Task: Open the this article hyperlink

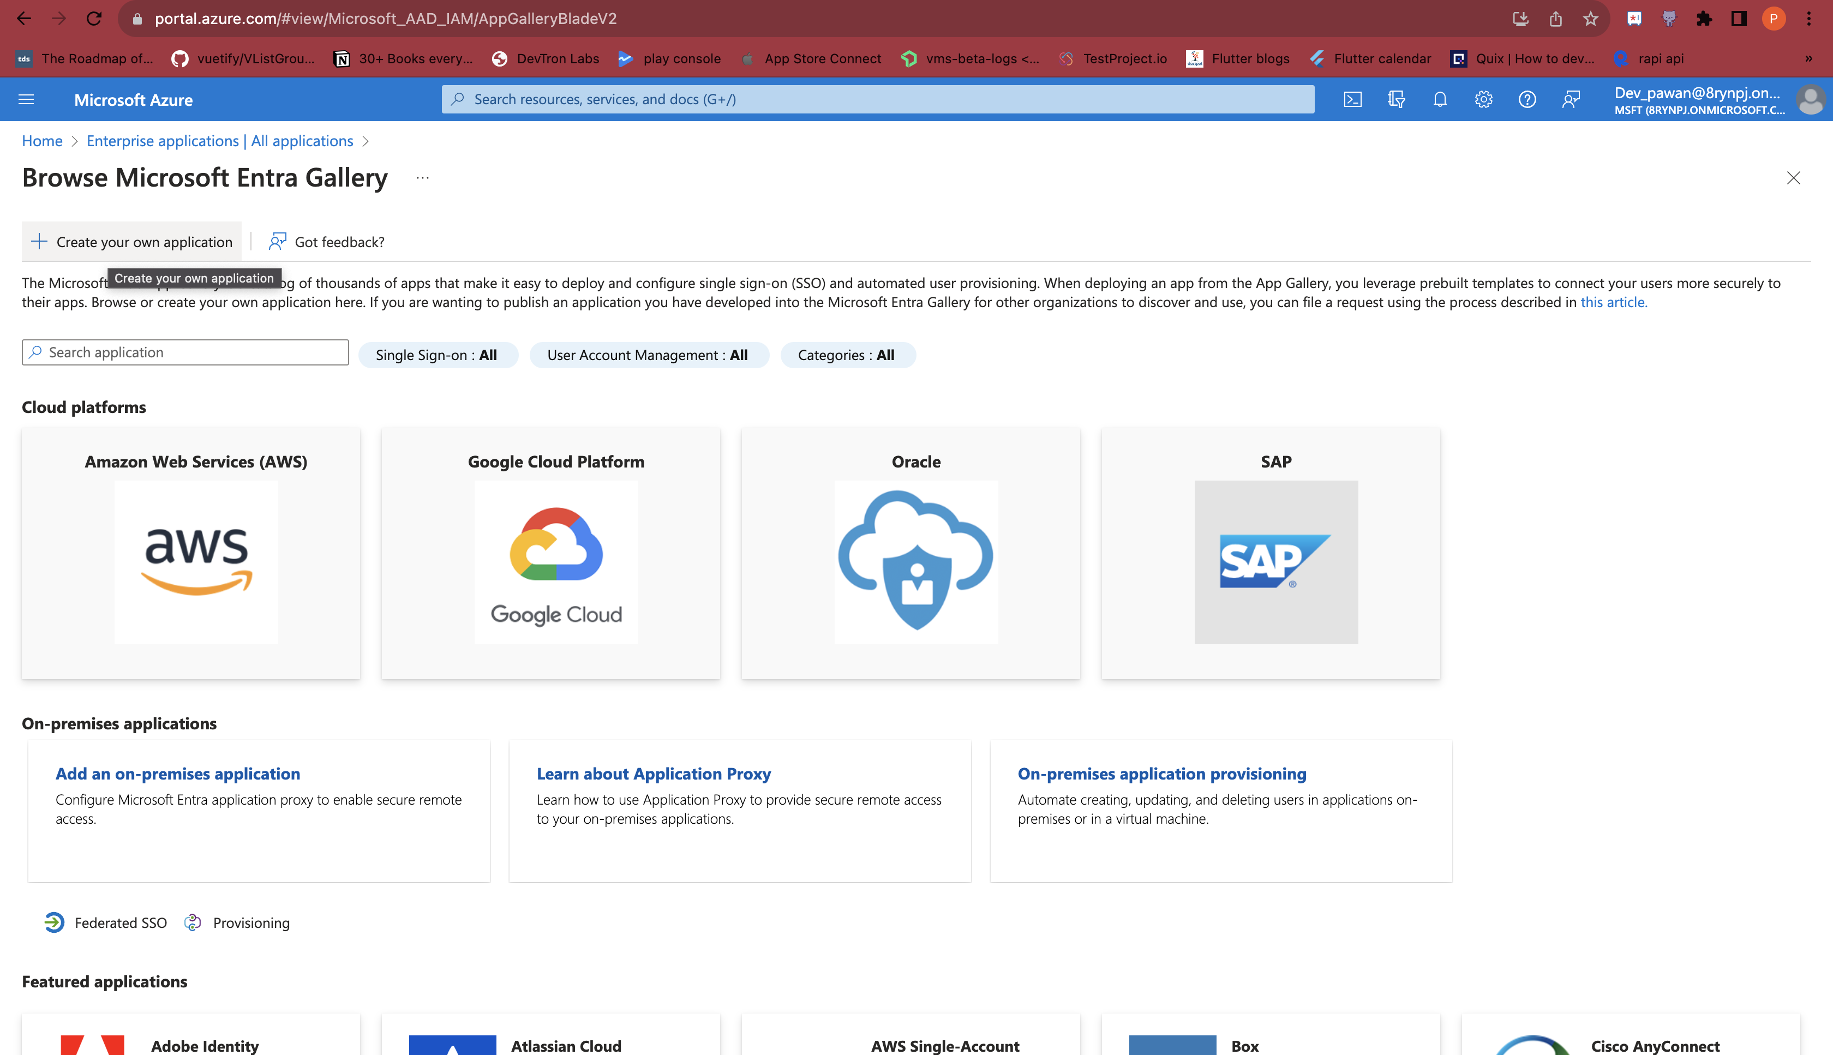Action: click(1612, 302)
